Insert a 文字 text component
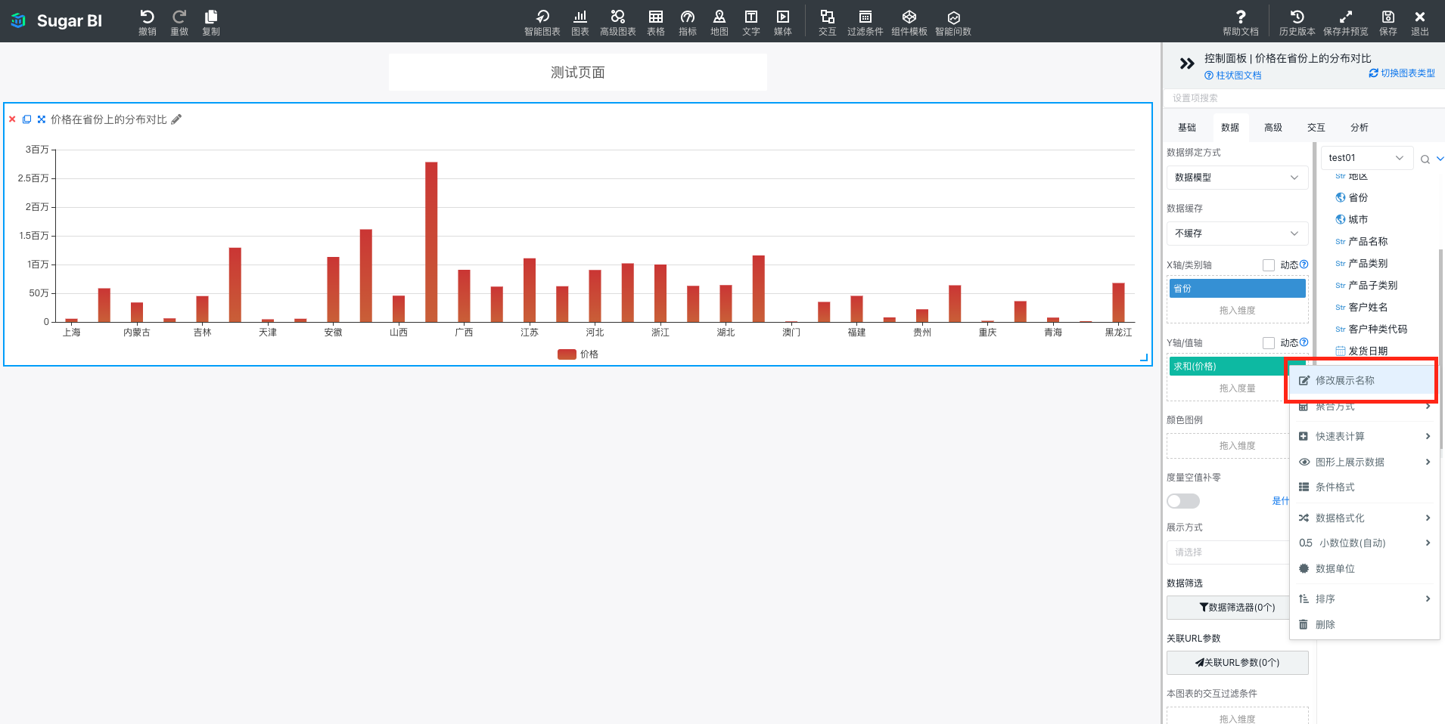Image resolution: width=1445 pixels, height=724 pixels. point(751,22)
